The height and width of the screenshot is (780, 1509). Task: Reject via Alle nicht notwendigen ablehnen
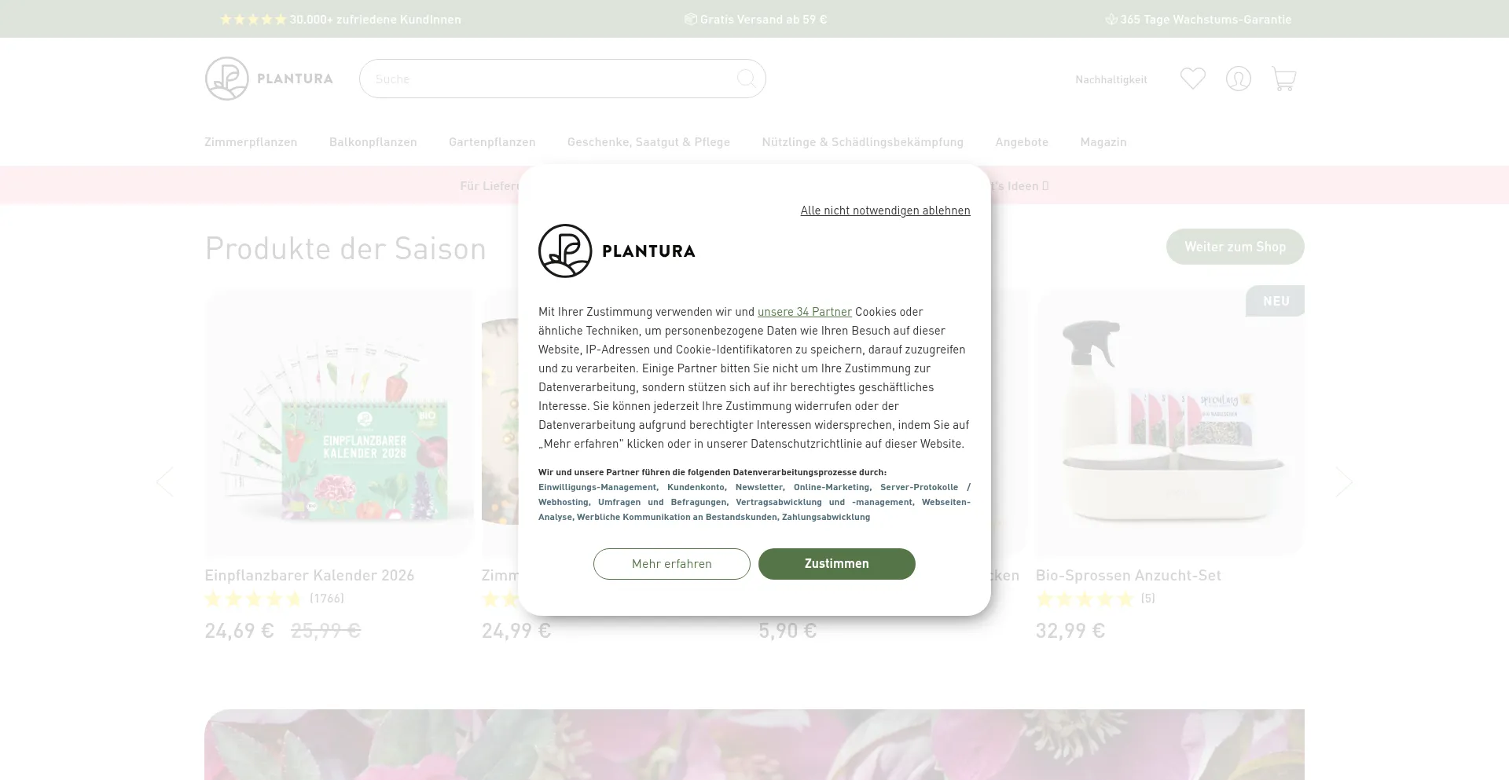[x=885, y=211]
